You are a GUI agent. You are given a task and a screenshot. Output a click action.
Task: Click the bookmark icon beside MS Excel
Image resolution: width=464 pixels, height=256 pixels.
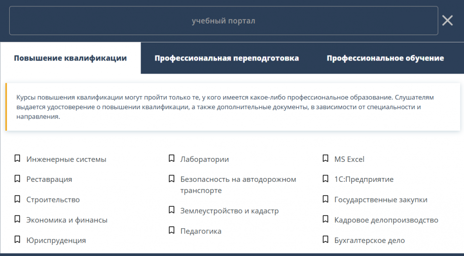(x=325, y=158)
